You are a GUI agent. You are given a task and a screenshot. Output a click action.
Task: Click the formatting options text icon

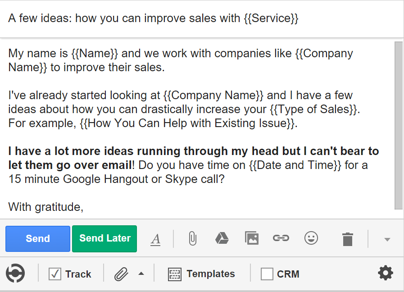(155, 239)
